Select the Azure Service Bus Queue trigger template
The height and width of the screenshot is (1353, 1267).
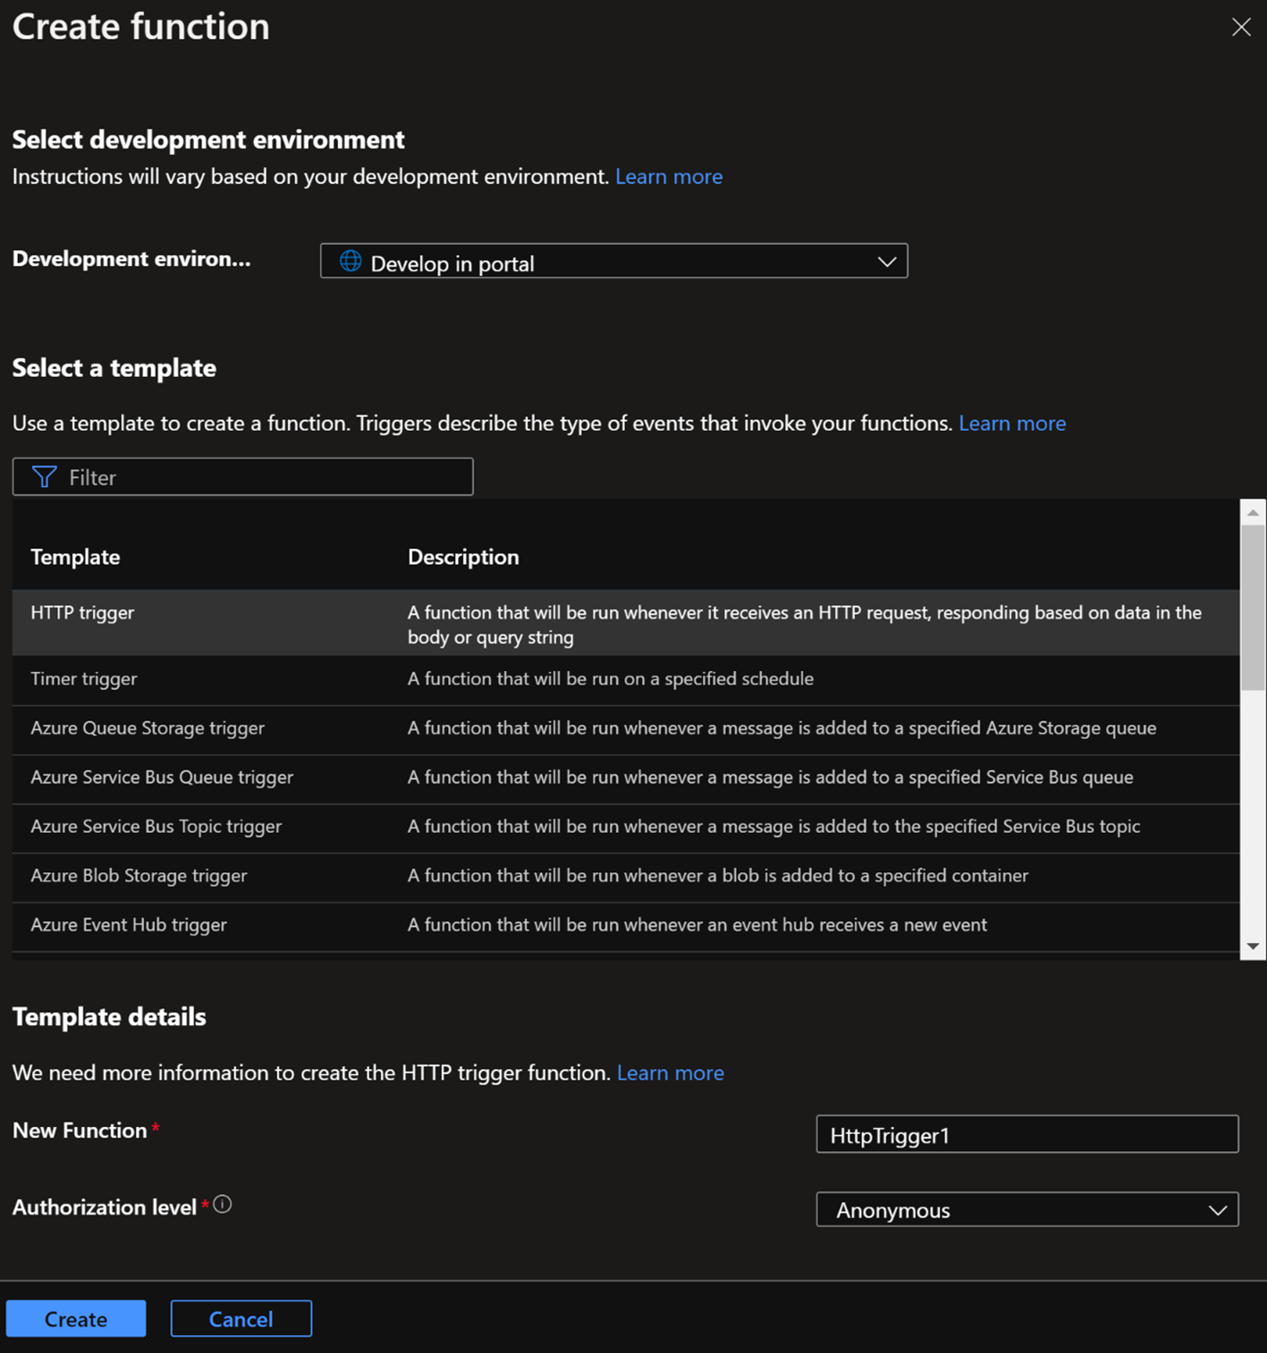tap(626, 778)
